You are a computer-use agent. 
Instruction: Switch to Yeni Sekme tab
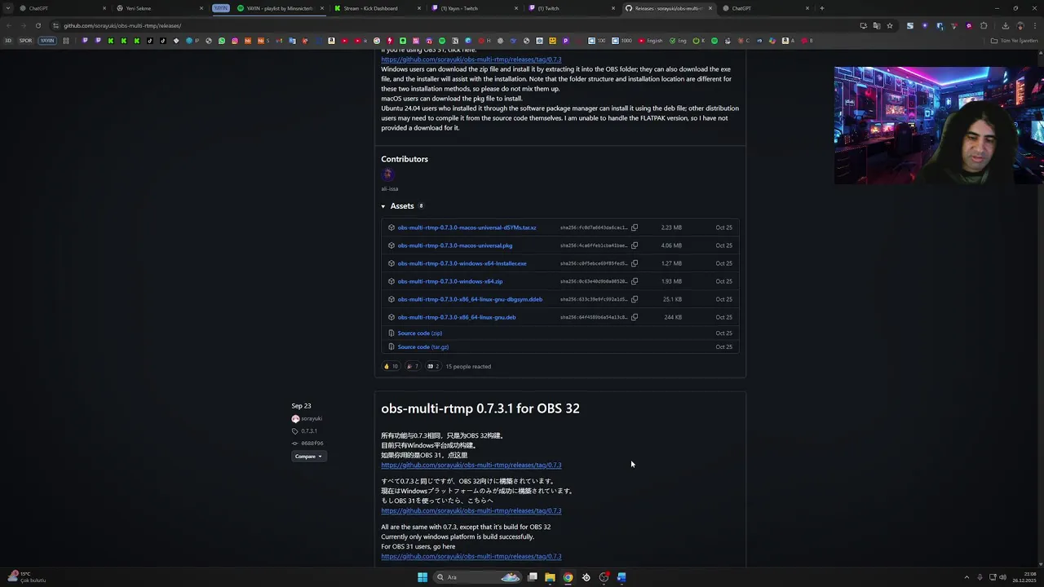tap(159, 8)
